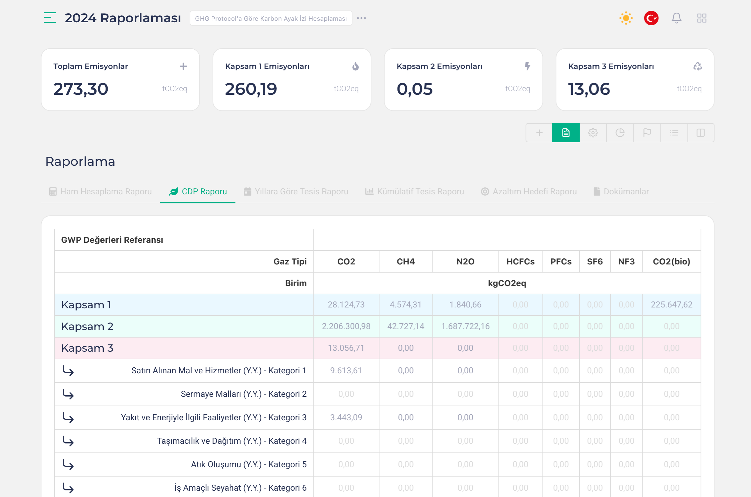Open the apps grid icon
Screen dimensions: 751x497
pyautogui.click(x=702, y=18)
